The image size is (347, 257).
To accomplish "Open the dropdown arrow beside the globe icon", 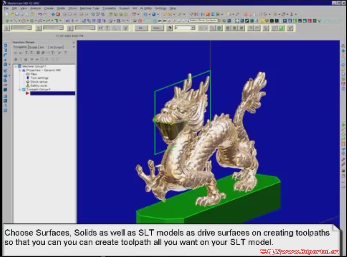I will point(158,15).
